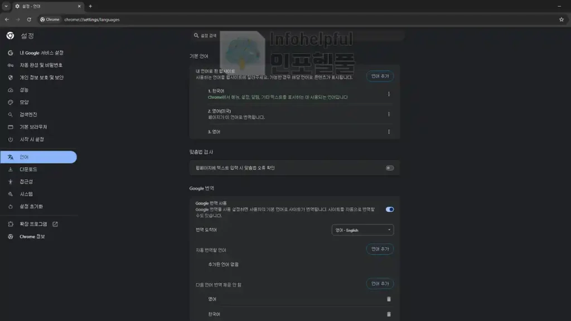Expand the 영어 - English target language dropdown
Screen dimensions: 571x321
pos(362,230)
